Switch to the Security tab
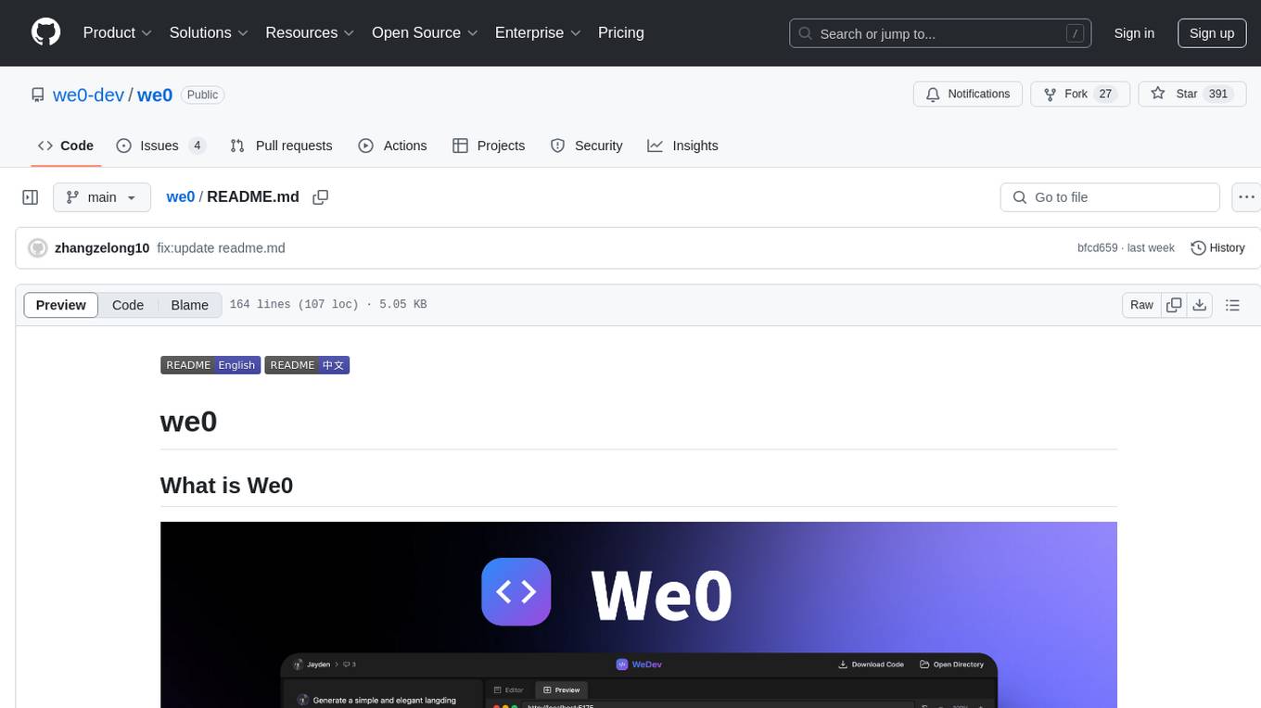Viewport: 1261px width, 708px height. pos(586,145)
